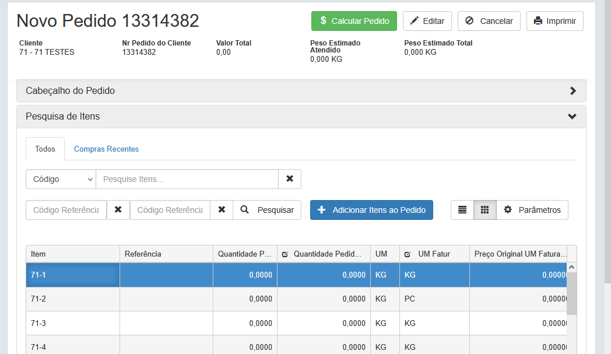
Task: Open the Compras Recentes tab
Action: (x=106, y=149)
